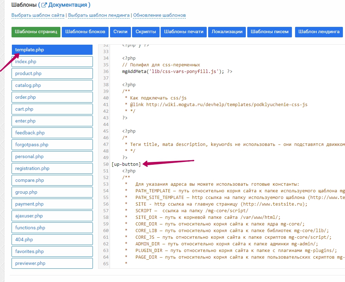Select the Шаблон лендинга tab

click(319, 32)
